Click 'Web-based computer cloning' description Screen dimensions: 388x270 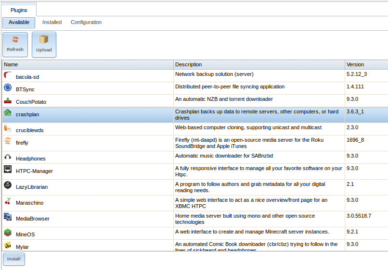click(x=248, y=127)
